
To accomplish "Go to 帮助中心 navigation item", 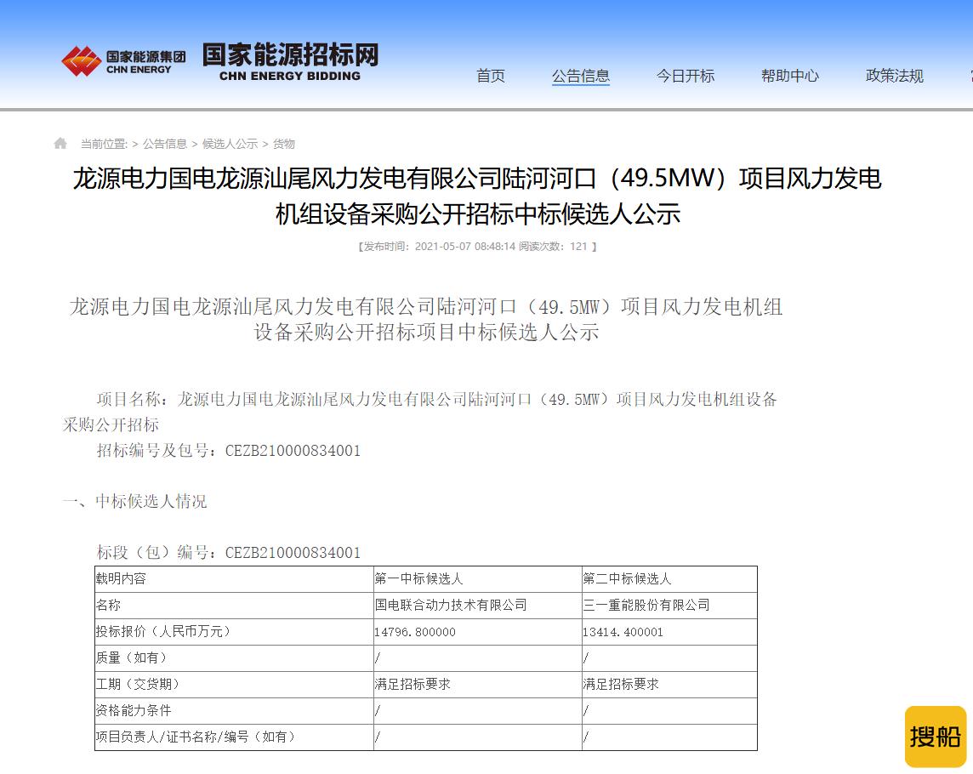I will click(790, 76).
